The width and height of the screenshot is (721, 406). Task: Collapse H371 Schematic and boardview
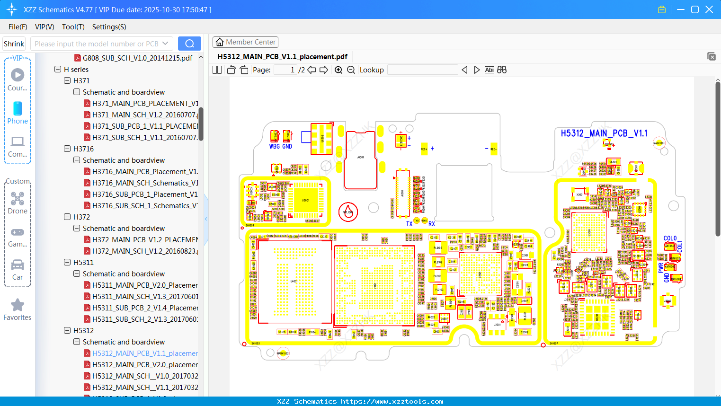pyautogui.click(x=76, y=92)
